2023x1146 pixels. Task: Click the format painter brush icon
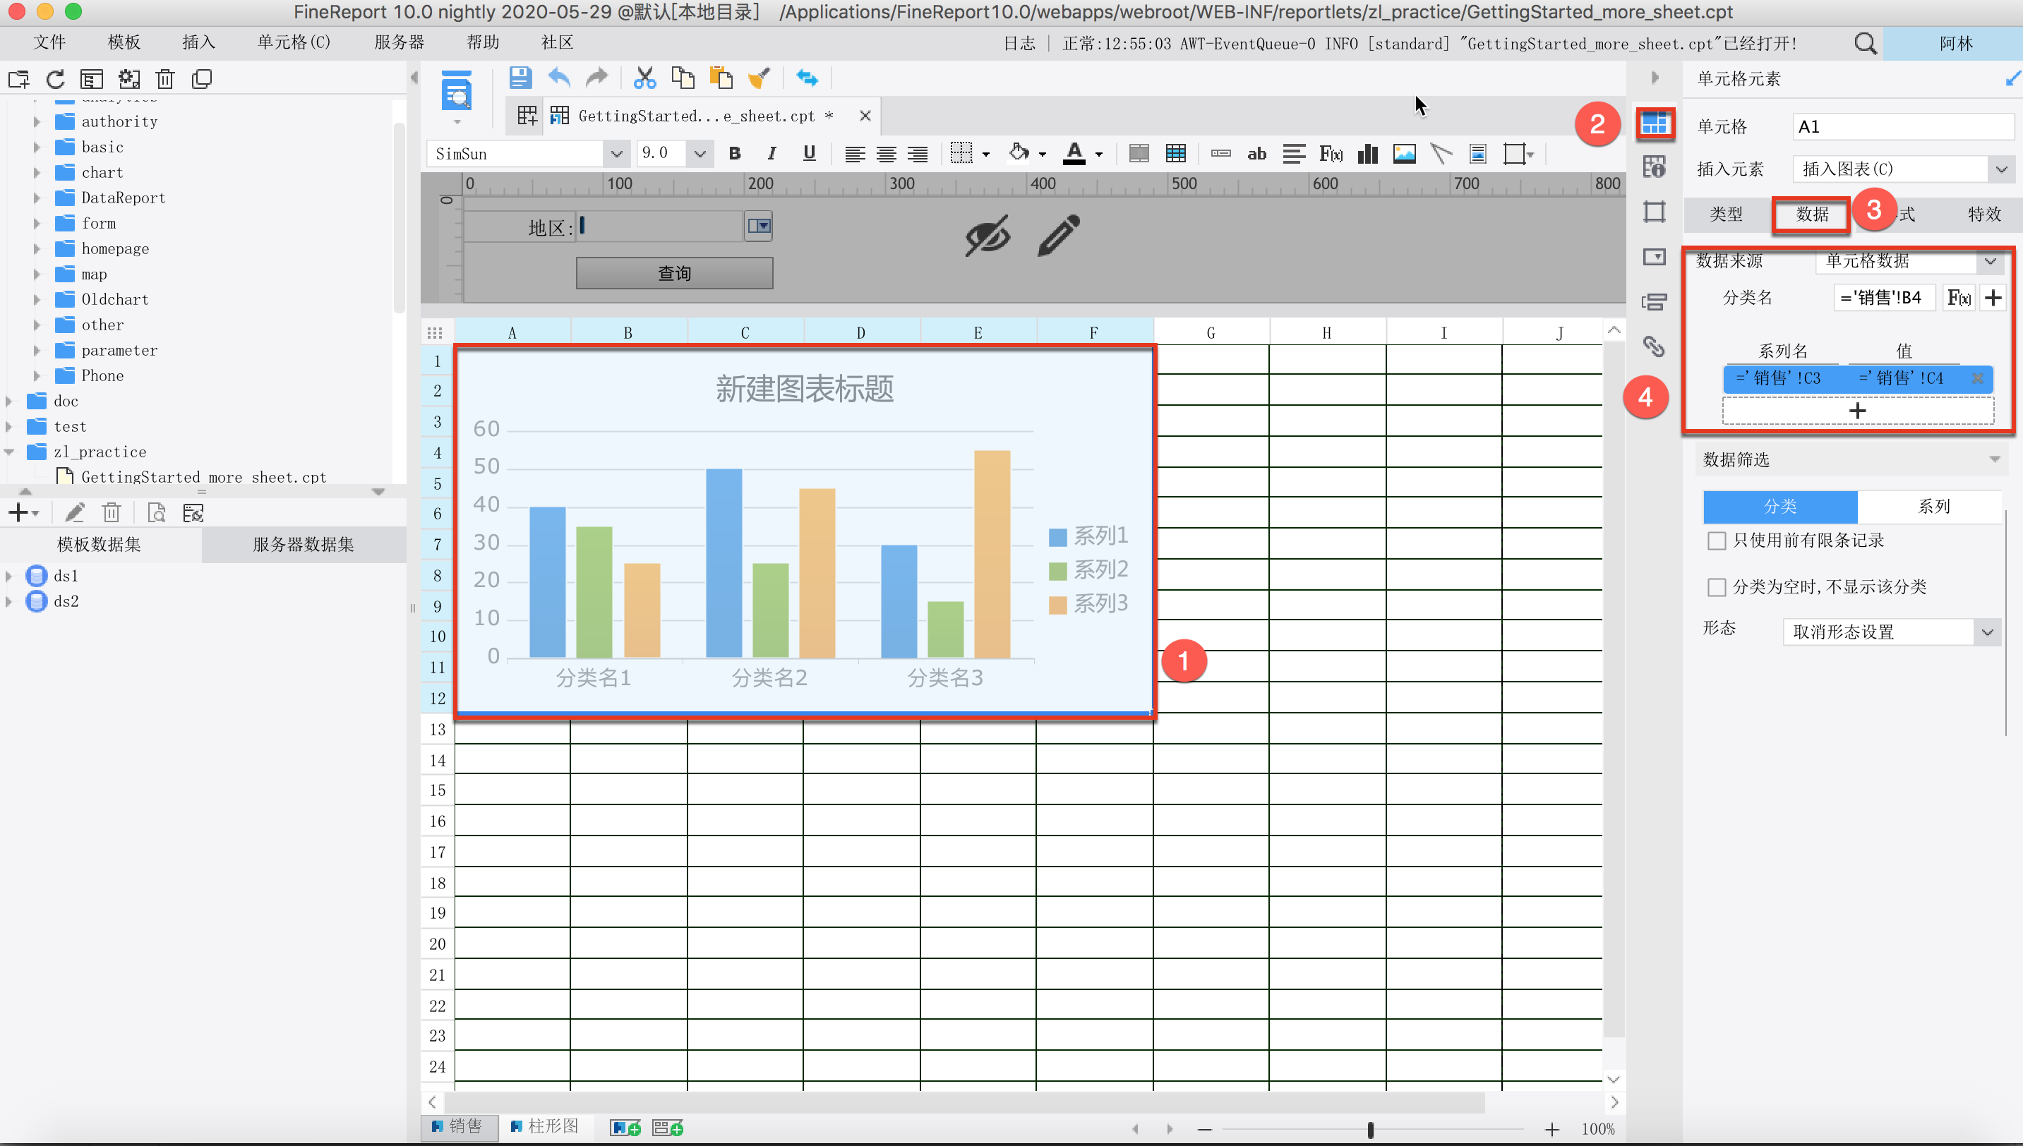759,77
